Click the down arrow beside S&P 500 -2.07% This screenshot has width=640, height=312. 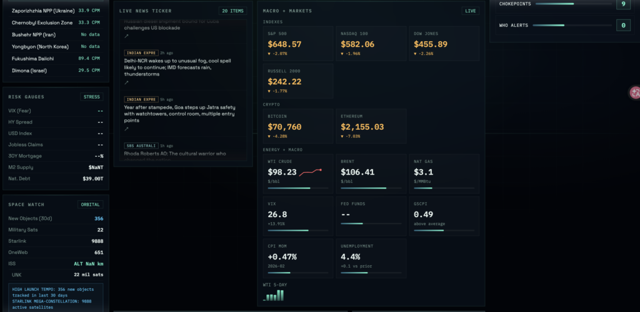coord(270,54)
